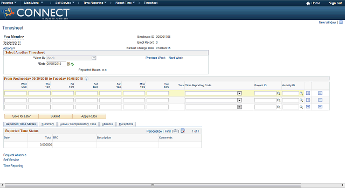Viewport: 345px width, 194px height.
Task: Expand Report Time breadcrumb menu
Action: tap(125, 3)
